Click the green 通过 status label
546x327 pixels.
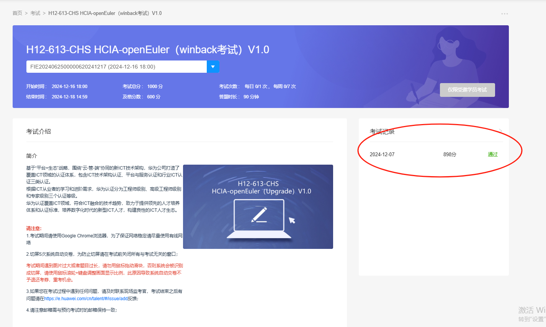click(x=492, y=155)
